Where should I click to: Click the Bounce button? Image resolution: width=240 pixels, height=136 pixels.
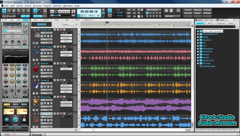pyautogui.click(x=197, y=13)
